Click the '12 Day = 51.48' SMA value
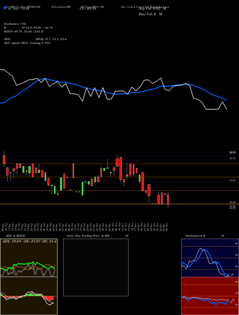The width and height of the screenshot is (239, 315). pos(18,9)
